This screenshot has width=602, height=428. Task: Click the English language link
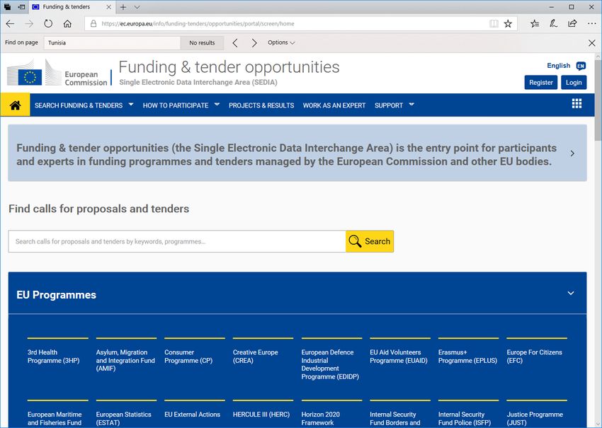(x=559, y=66)
